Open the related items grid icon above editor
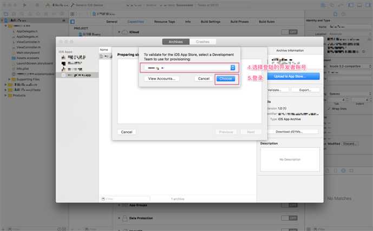This screenshot has width=373, height=231. tap(73, 14)
